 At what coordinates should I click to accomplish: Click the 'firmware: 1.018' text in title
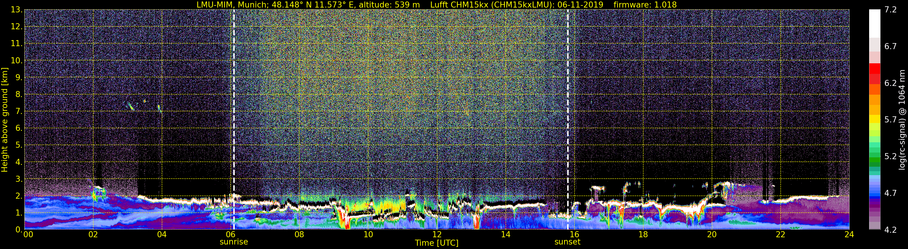[x=645, y=5]
